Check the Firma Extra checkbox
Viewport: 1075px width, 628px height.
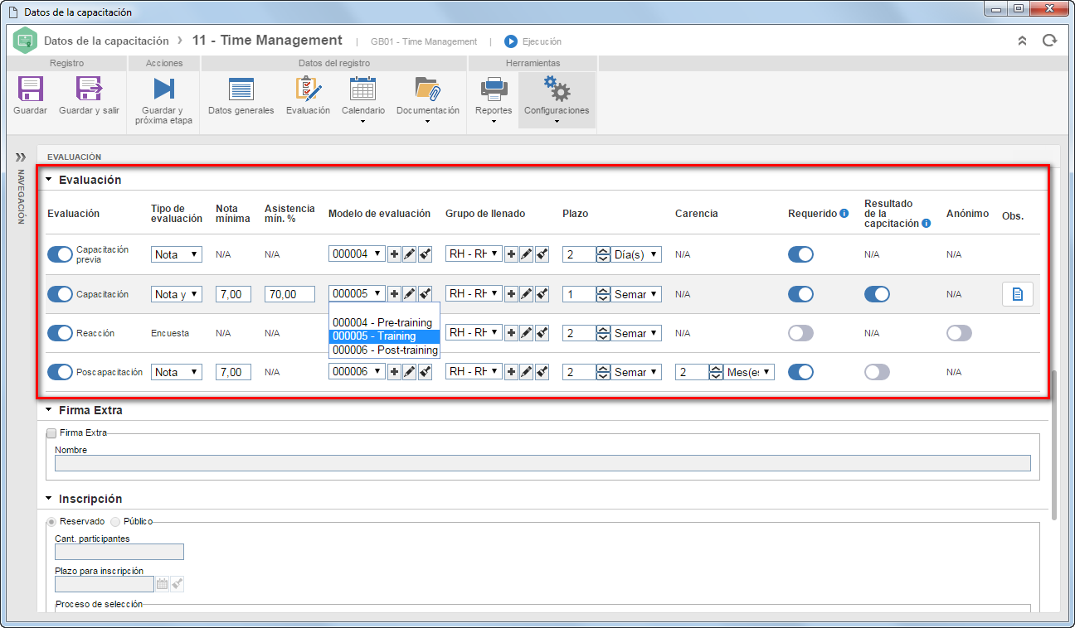[51, 432]
